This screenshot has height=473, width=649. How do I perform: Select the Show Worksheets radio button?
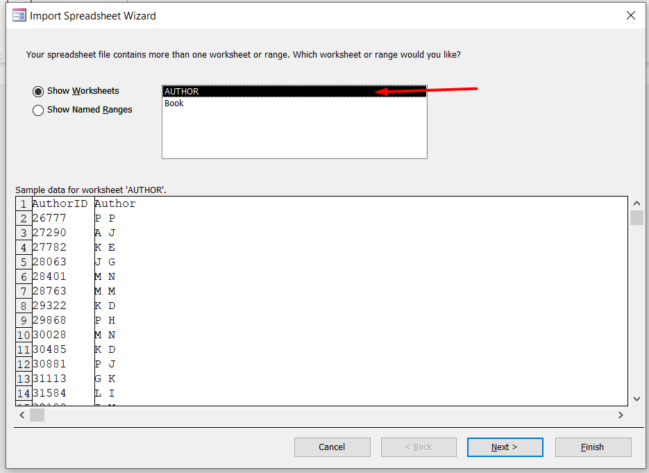pos(38,91)
